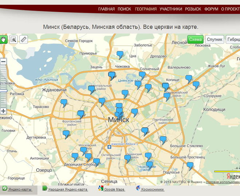The width and height of the screenshot is (240, 196).
Task: Click the marker below Солнечный
Action: [x=142, y=75]
